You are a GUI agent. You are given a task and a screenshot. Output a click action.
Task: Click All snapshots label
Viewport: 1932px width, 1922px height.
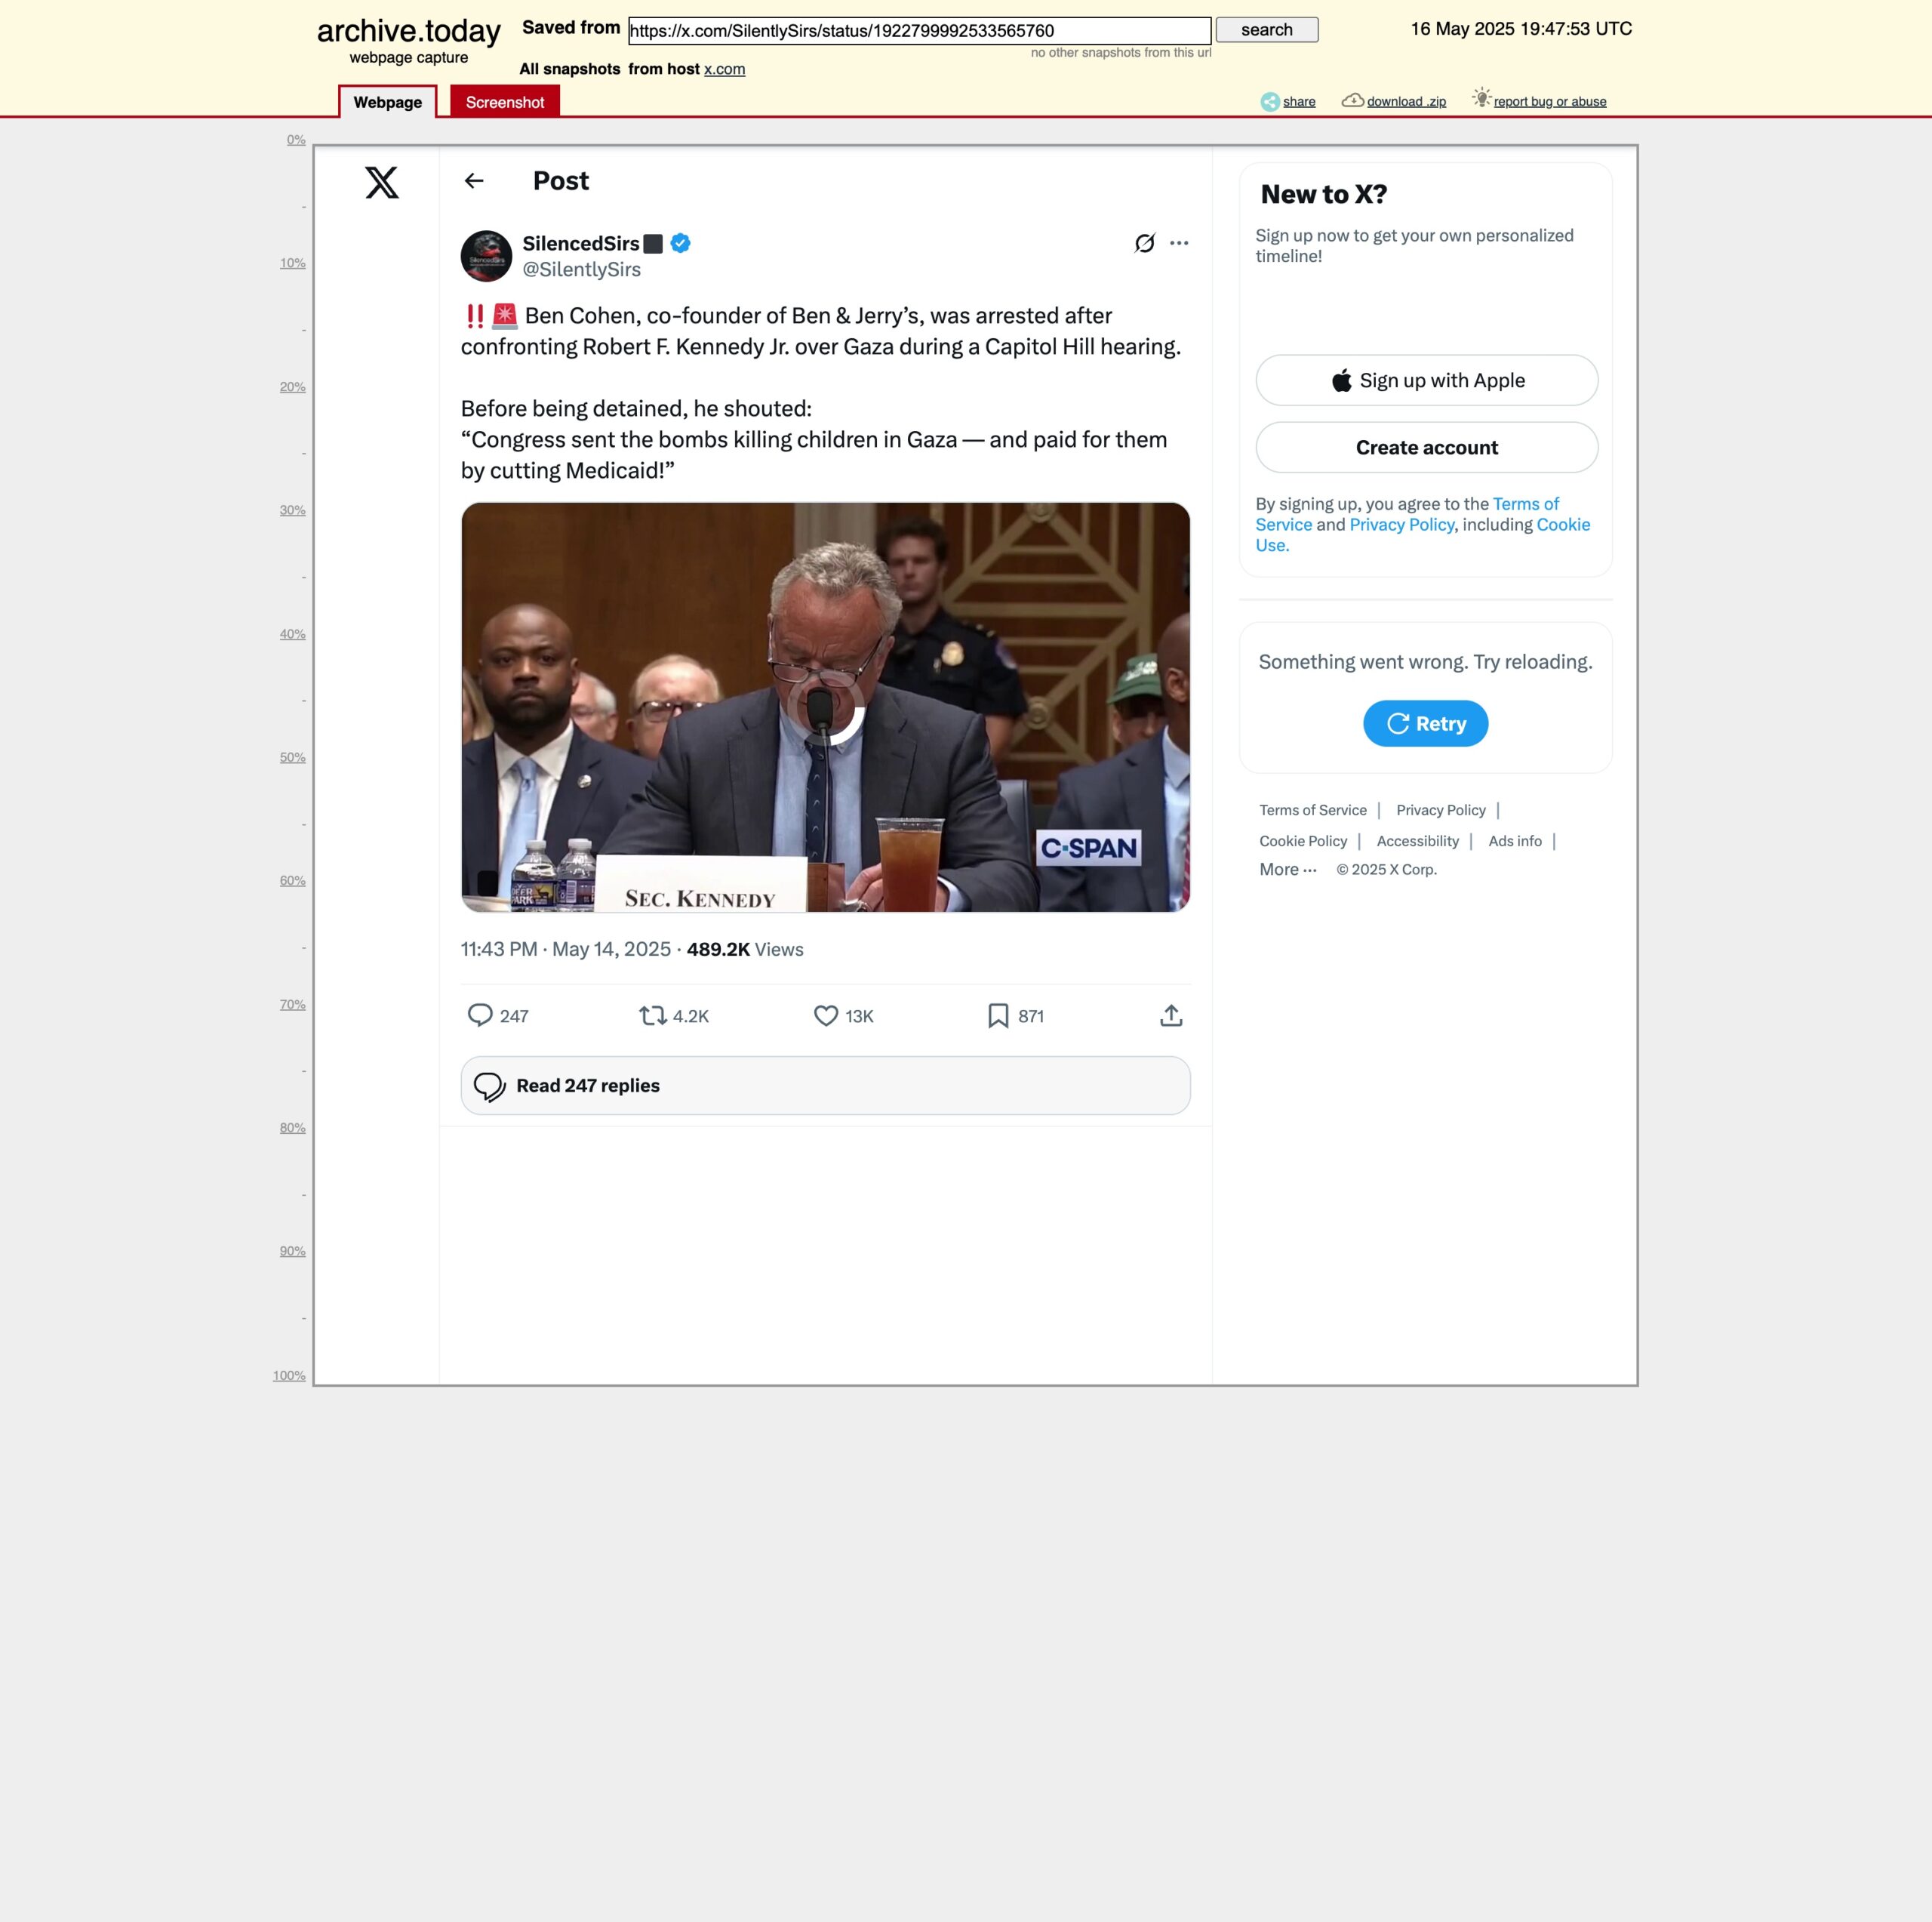pyautogui.click(x=570, y=69)
